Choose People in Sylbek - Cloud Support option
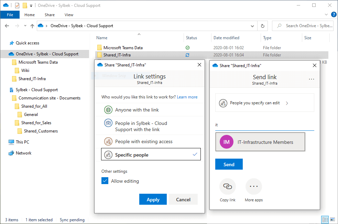Viewport: 338px width, 224px height. click(150, 126)
